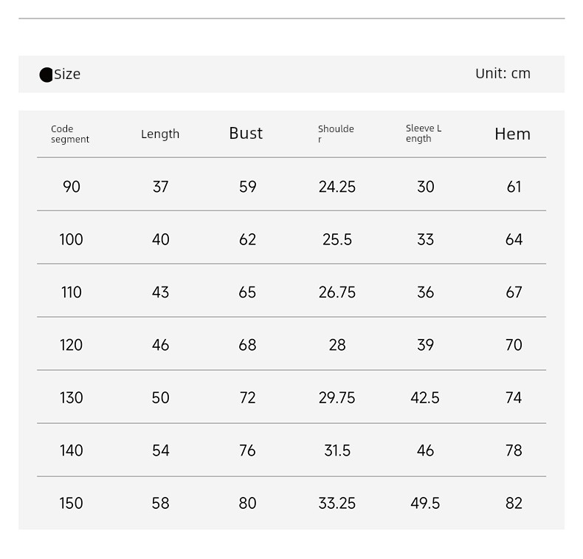The width and height of the screenshot is (583, 559).
Task: Select the Hem column header
Action: coord(512,134)
